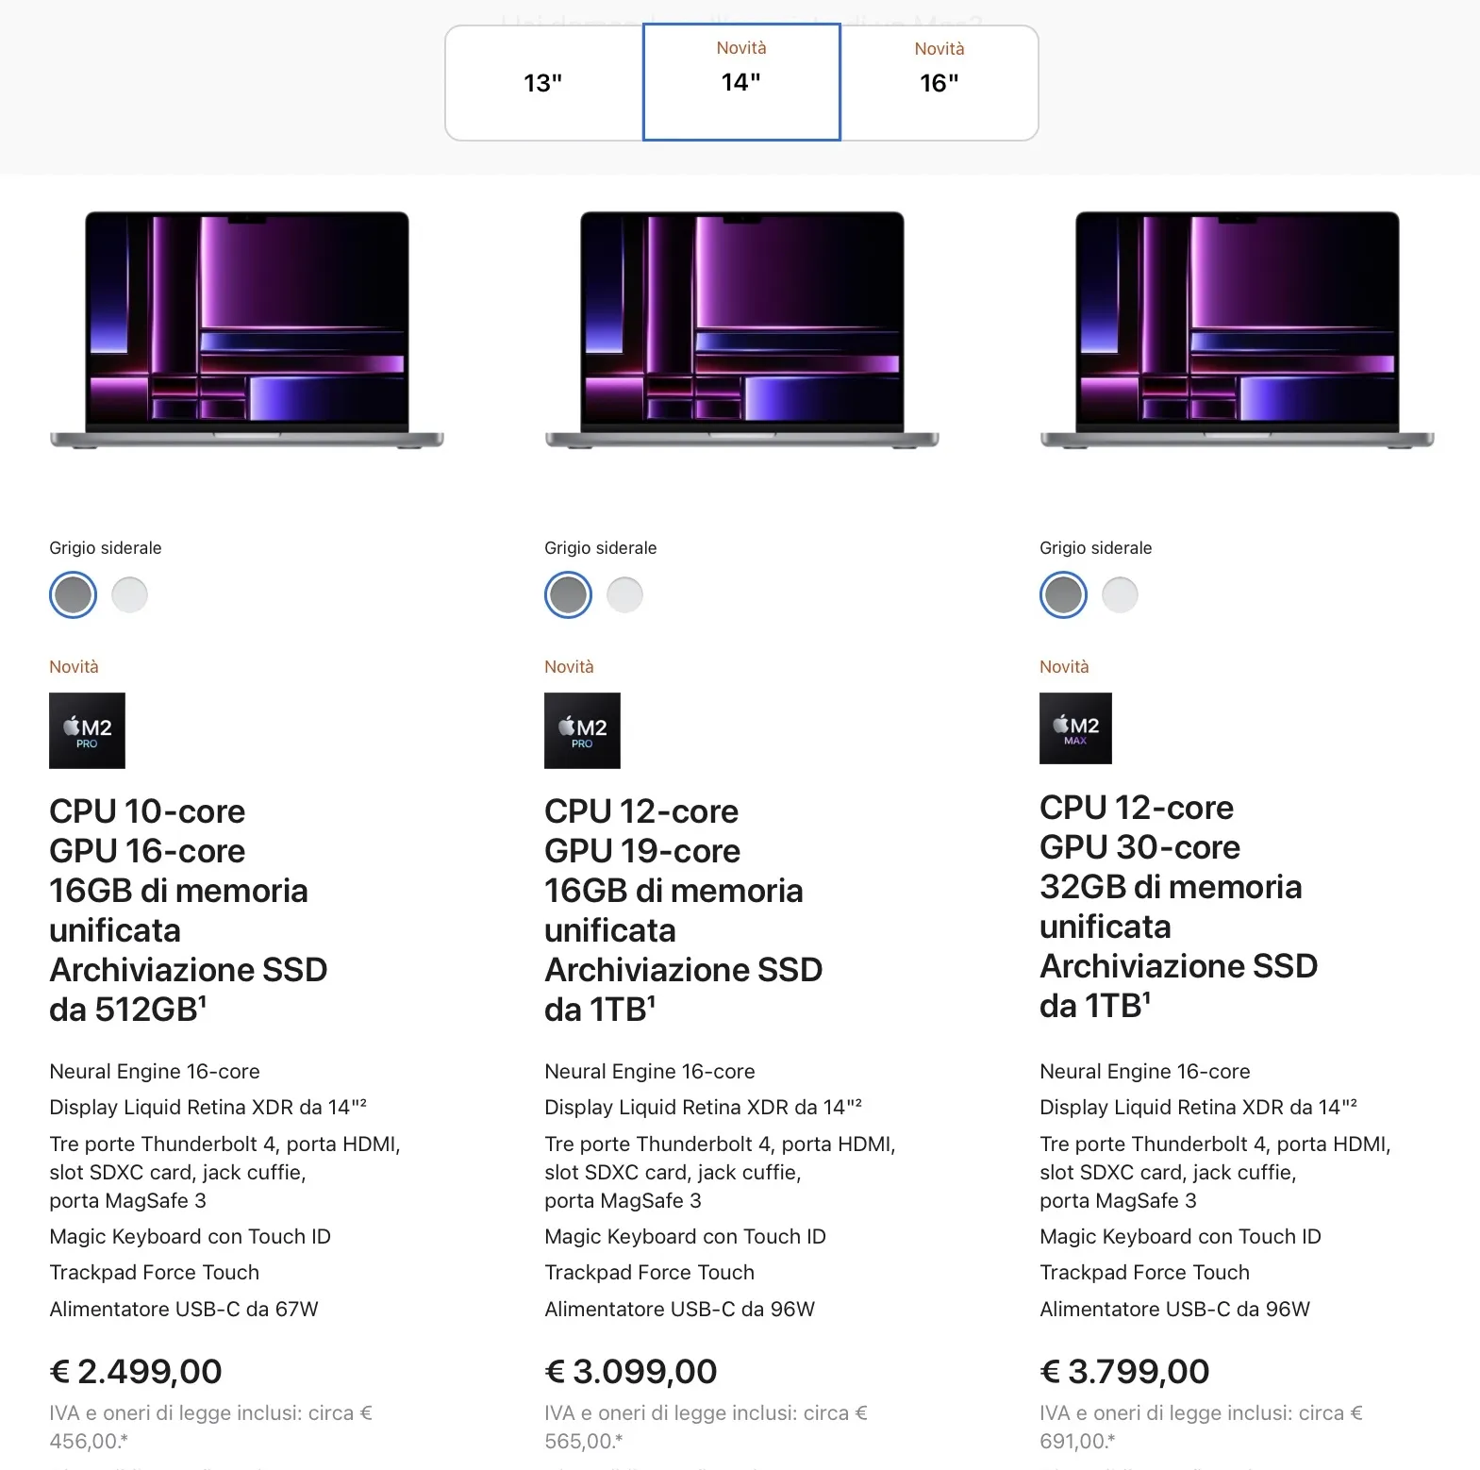Select silver color for the 12-core M2 Pro model

pos(624,594)
